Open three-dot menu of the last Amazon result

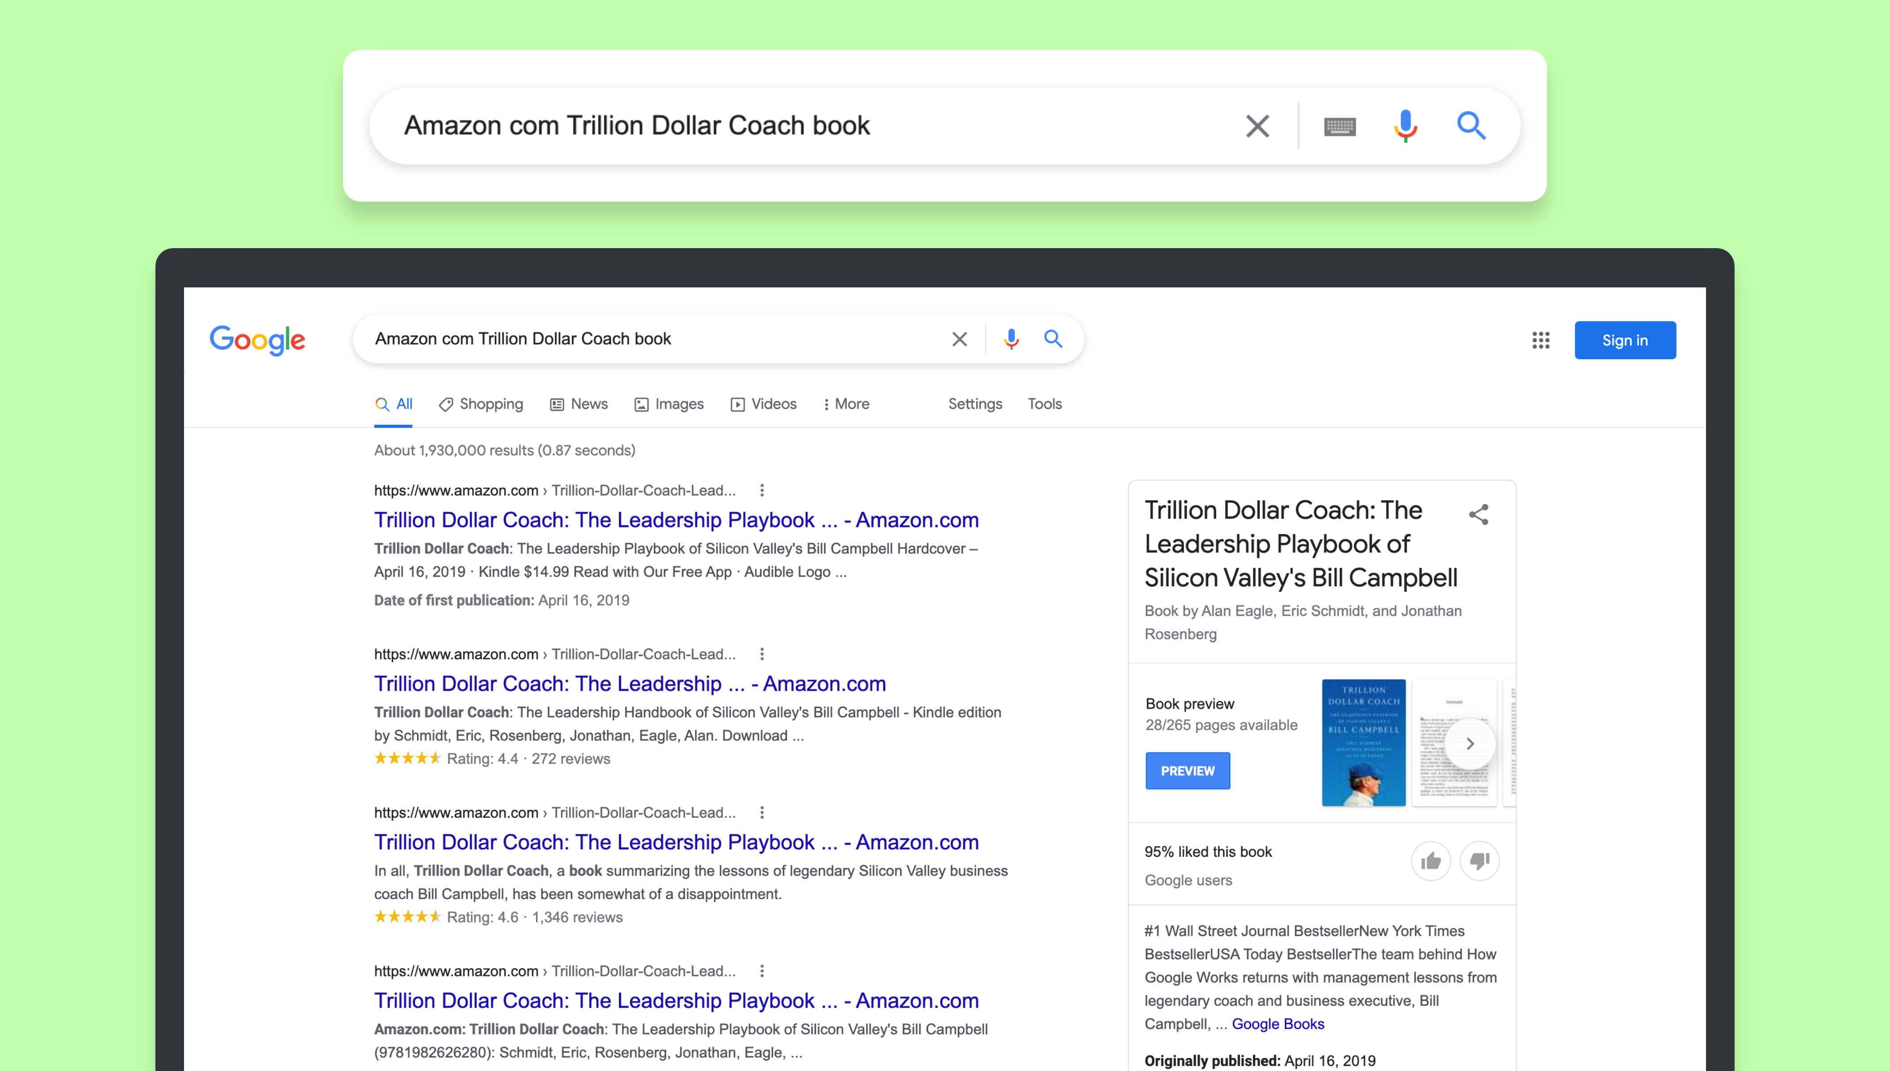click(762, 971)
